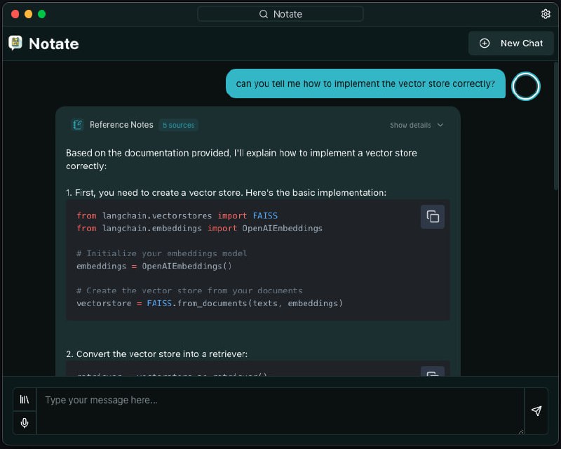Open the 5 sources badge
The width and height of the screenshot is (561, 449).
point(178,125)
